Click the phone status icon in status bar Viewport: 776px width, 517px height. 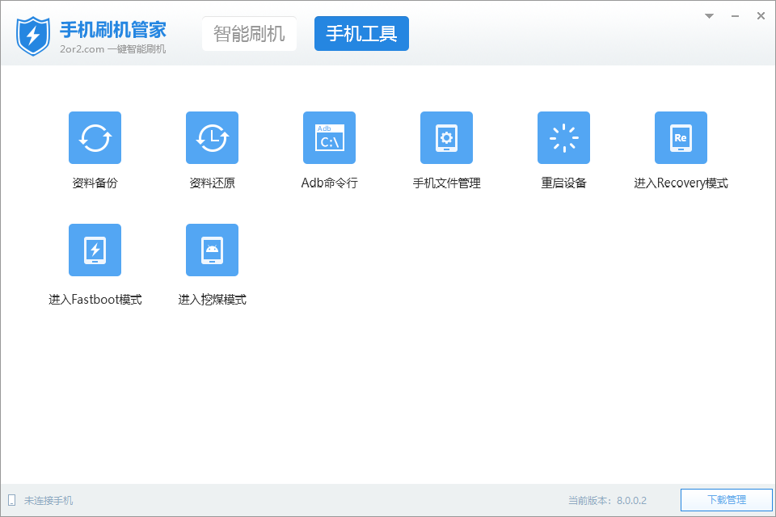(12, 500)
